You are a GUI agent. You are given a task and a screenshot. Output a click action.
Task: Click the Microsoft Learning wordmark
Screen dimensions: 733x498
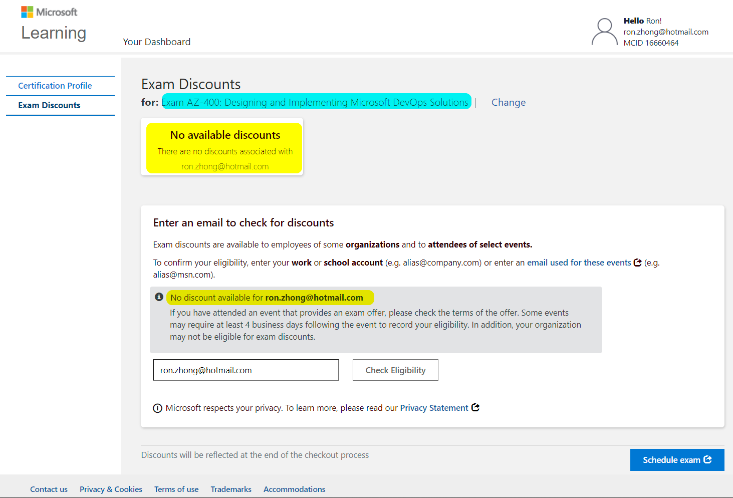point(53,33)
